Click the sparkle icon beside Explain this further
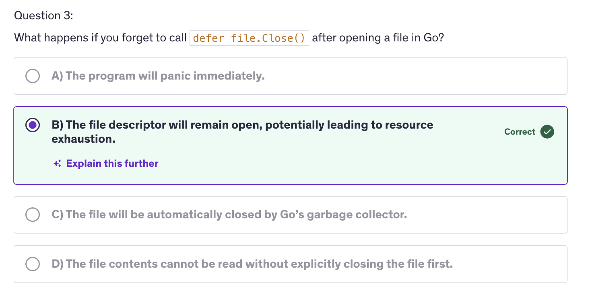Viewport: 590px width, 299px height. (57, 164)
